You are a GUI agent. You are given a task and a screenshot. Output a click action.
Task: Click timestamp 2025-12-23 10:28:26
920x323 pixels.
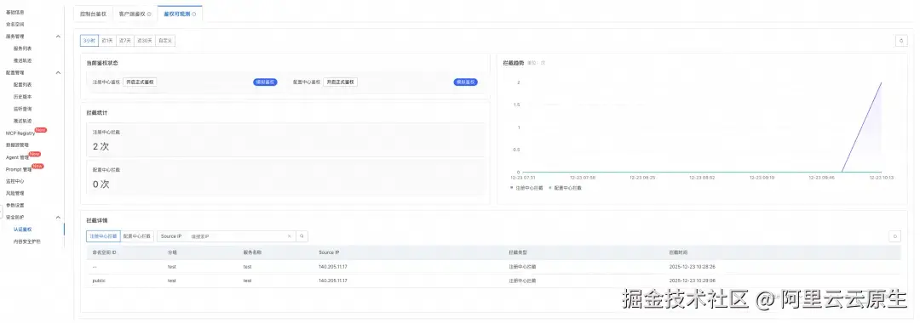click(x=692, y=266)
